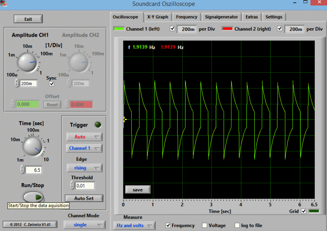Viewport: 327px width, 231px height.
Task: Click the green Channel 1 color swatch
Action: [119, 29]
